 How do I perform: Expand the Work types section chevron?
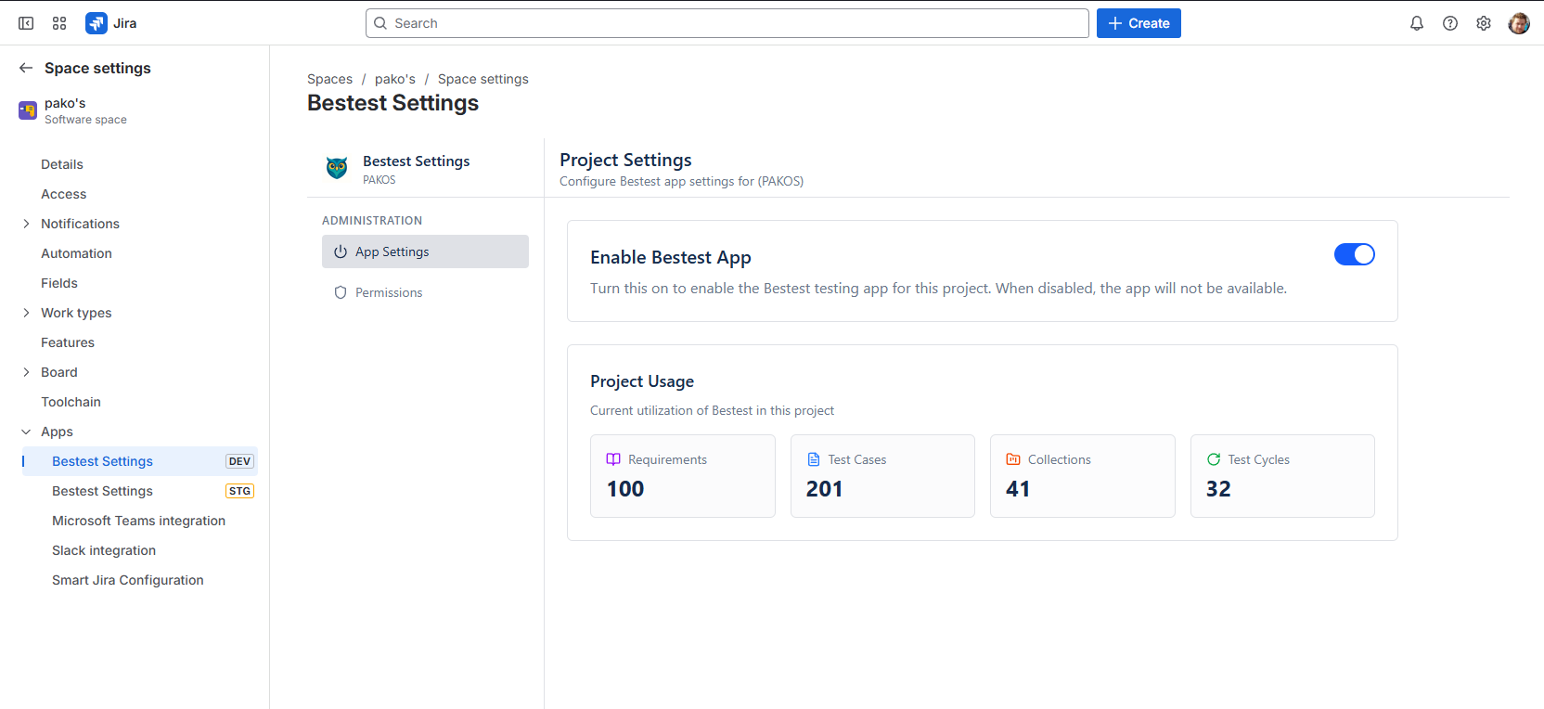point(26,313)
